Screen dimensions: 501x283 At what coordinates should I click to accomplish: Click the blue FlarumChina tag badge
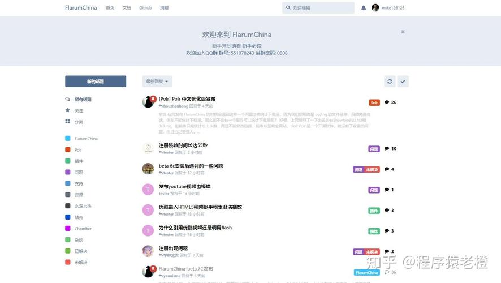(x=367, y=272)
